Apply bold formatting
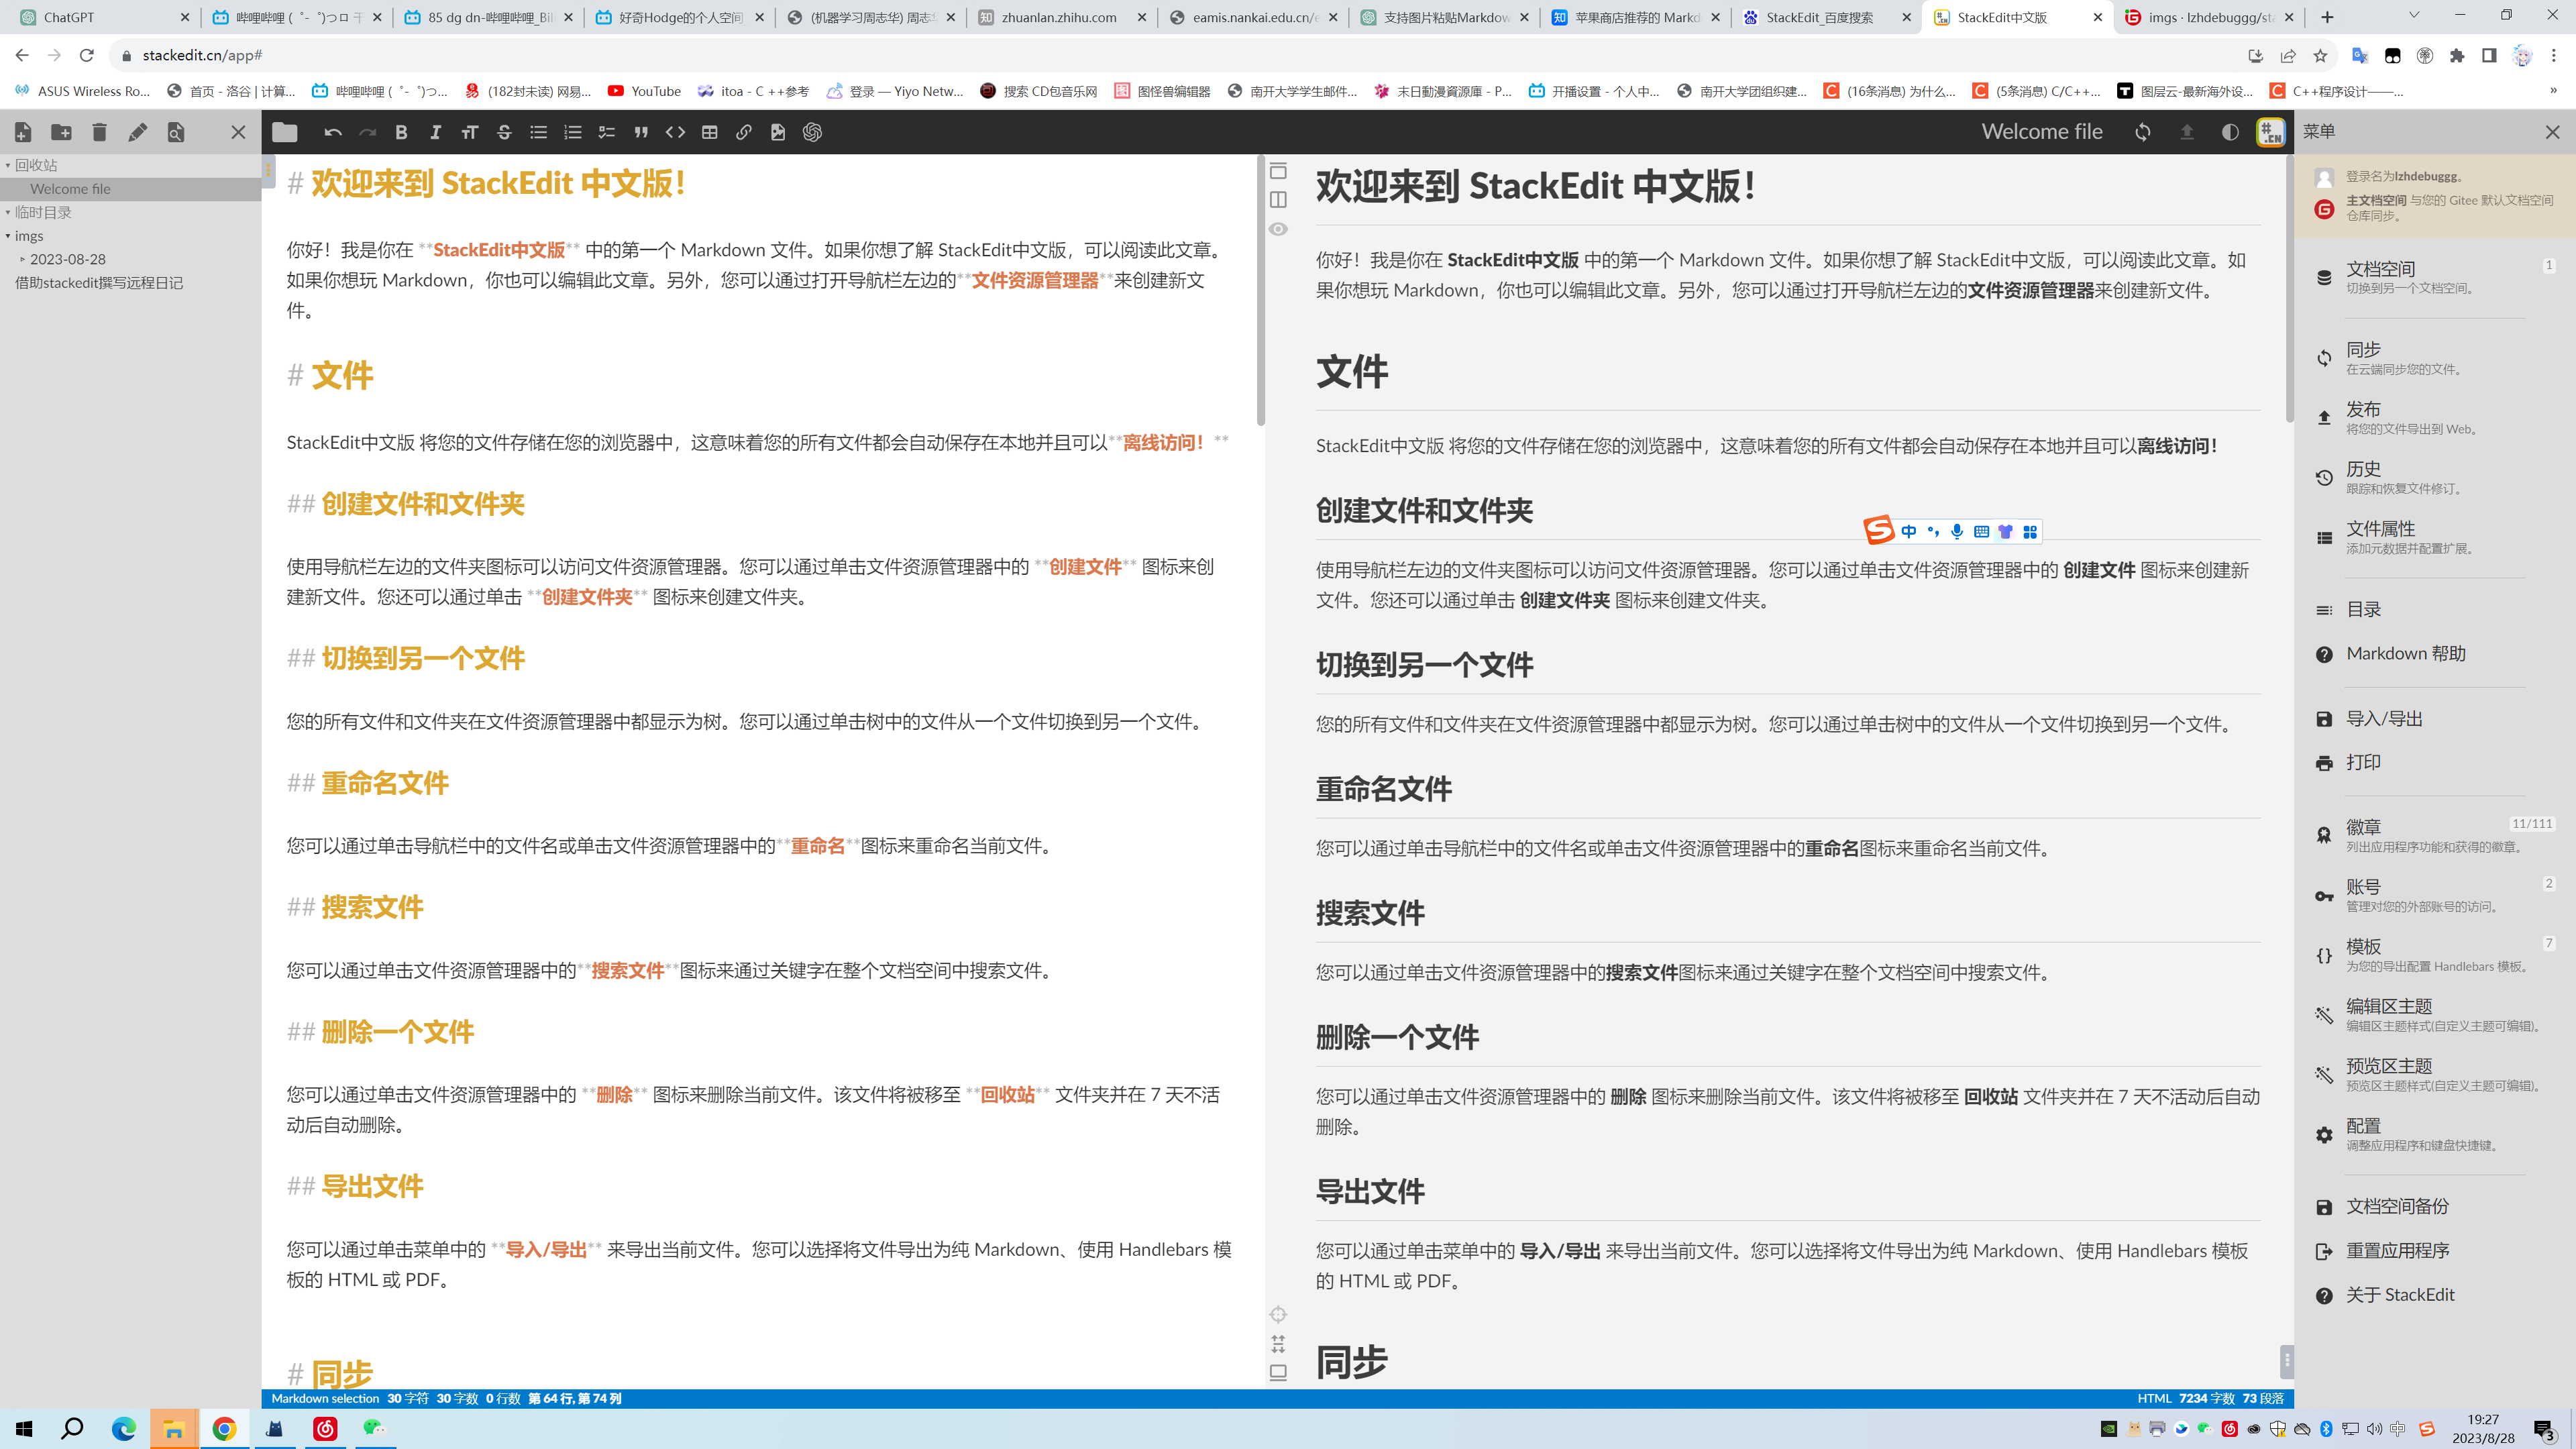This screenshot has width=2576, height=1449. (401, 132)
